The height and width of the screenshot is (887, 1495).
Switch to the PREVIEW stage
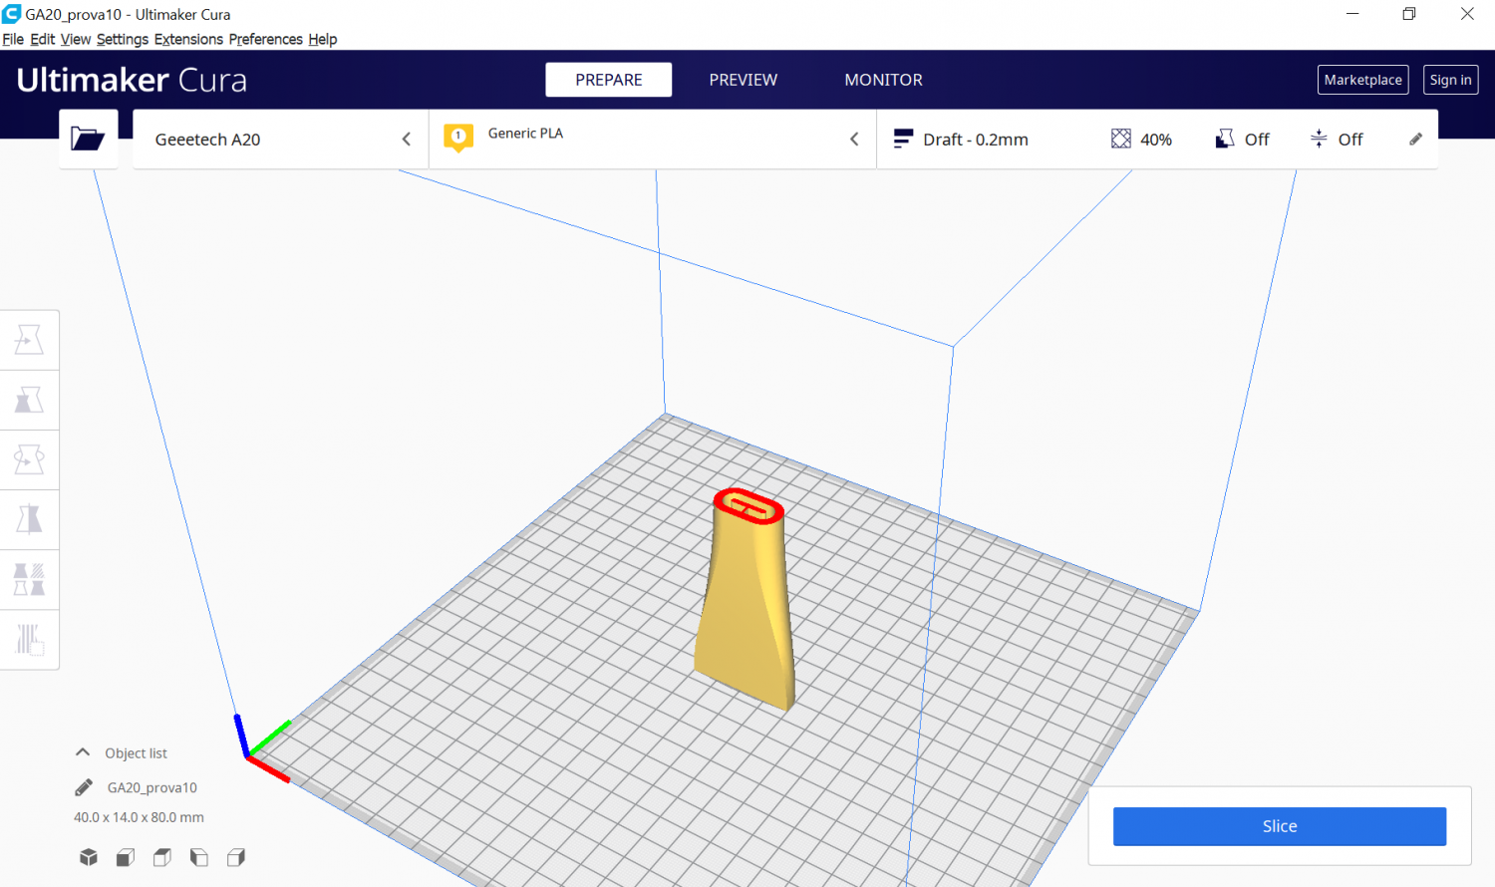point(744,80)
